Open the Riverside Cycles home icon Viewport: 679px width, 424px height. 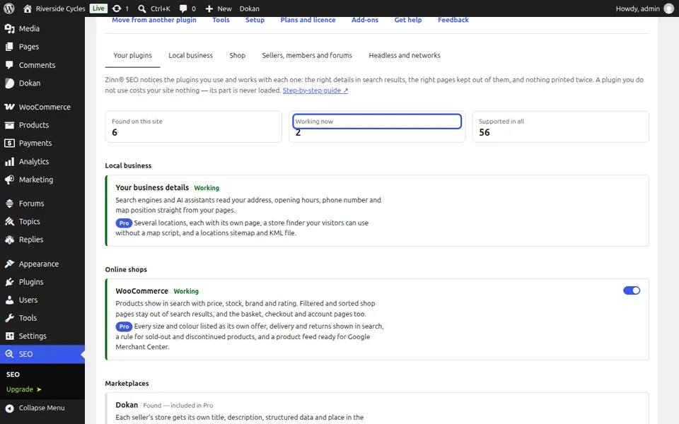28,8
